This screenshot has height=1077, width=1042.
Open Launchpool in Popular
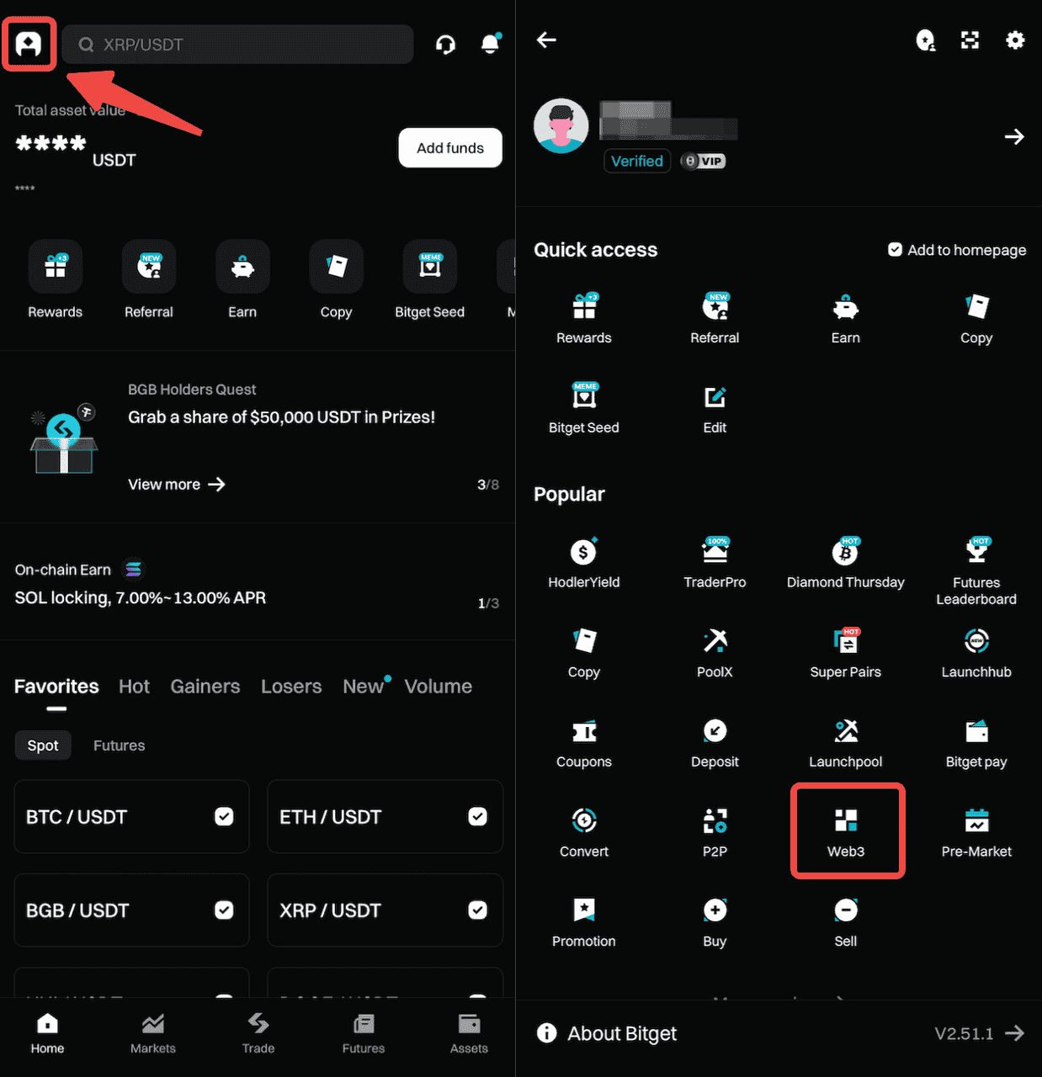pos(846,743)
